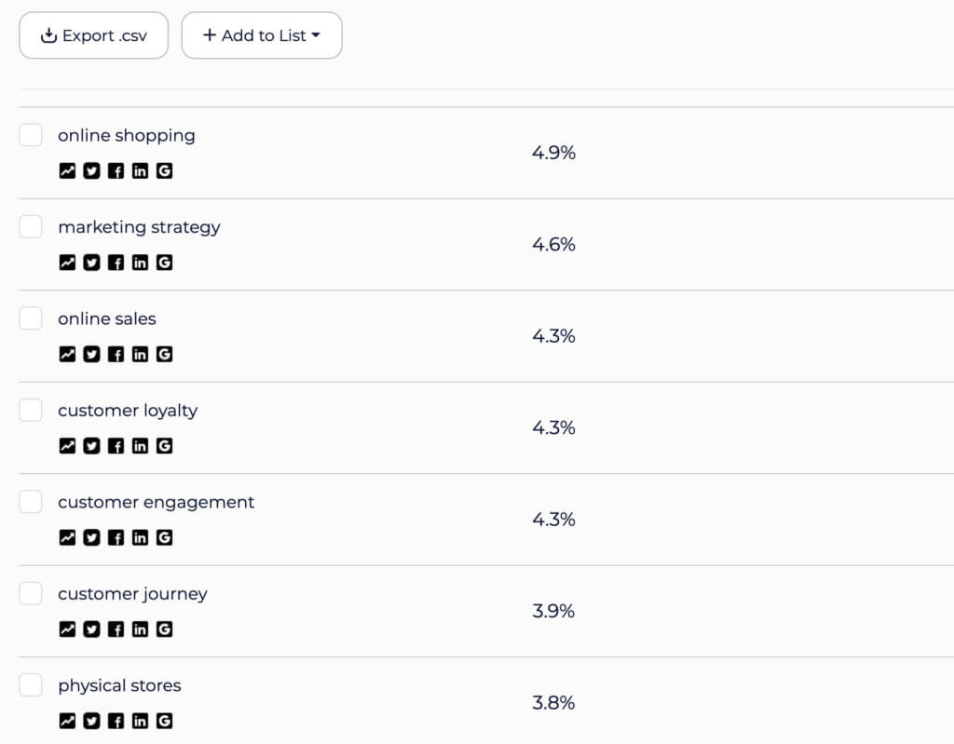Click Twitter icon under physical stores

(91, 721)
